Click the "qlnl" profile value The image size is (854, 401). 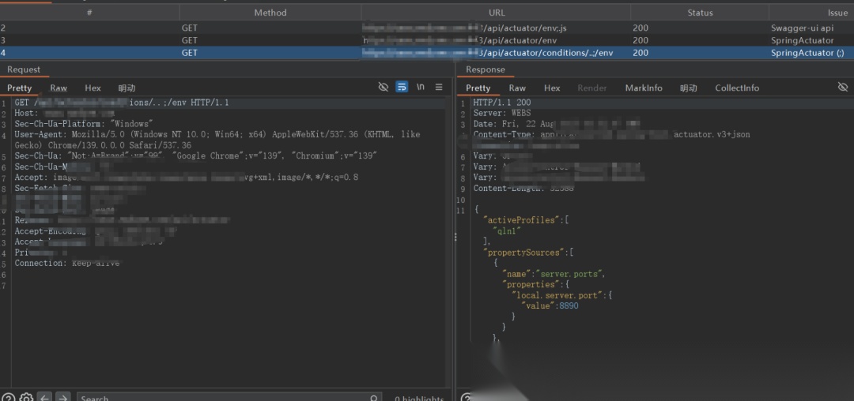click(507, 231)
